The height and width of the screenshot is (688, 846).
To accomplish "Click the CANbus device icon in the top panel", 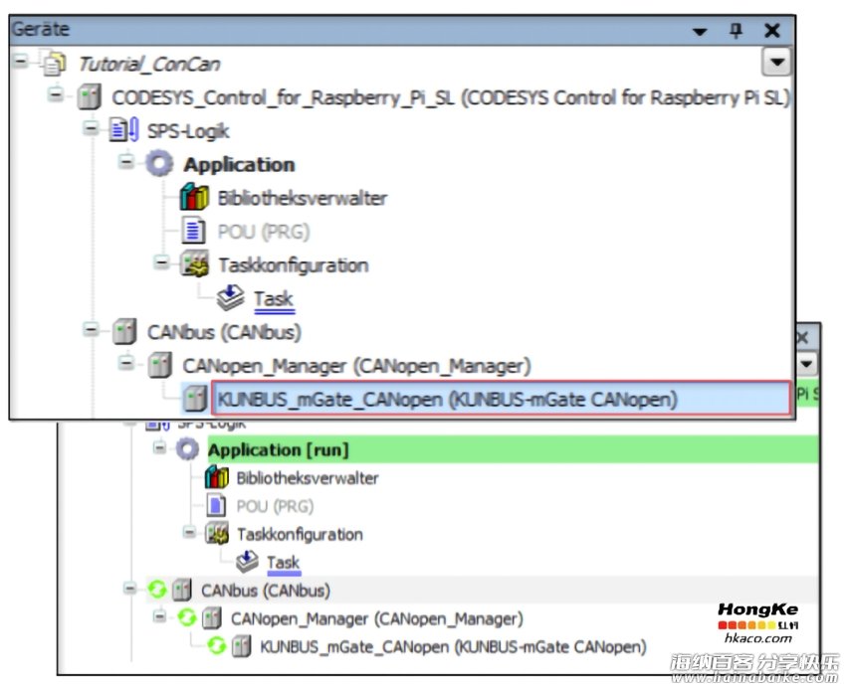I will [x=124, y=332].
